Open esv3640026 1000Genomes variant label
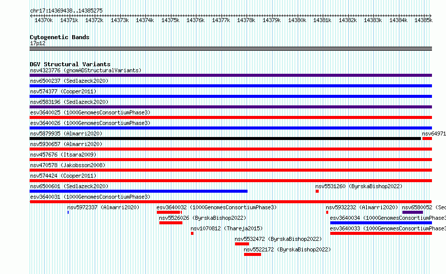 (90, 123)
